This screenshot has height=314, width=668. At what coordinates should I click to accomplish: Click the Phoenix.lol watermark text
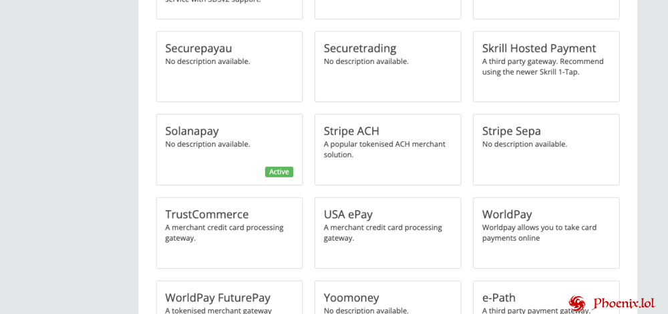[624, 304]
